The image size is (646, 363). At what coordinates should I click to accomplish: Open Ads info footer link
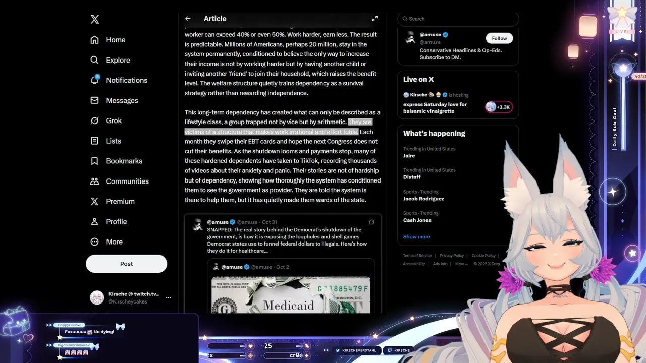[x=440, y=264]
